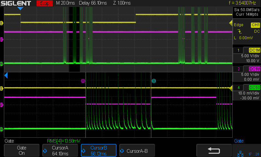Viewport: 261px width, 157px height.
Task: Click the teal cursor B marker
Action: tap(154, 81)
